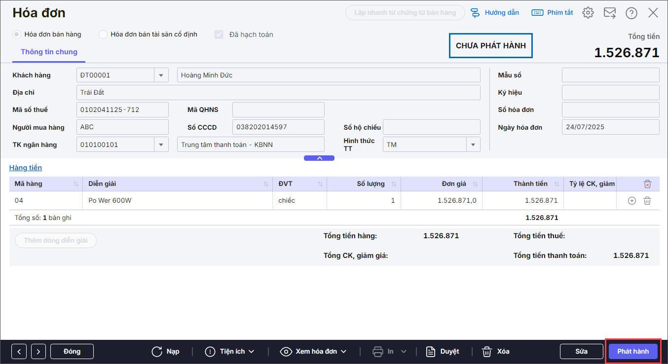The image size is (668, 364).
Task: Click the add row plus icon
Action: pyautogui.click(x=631, y=201)
